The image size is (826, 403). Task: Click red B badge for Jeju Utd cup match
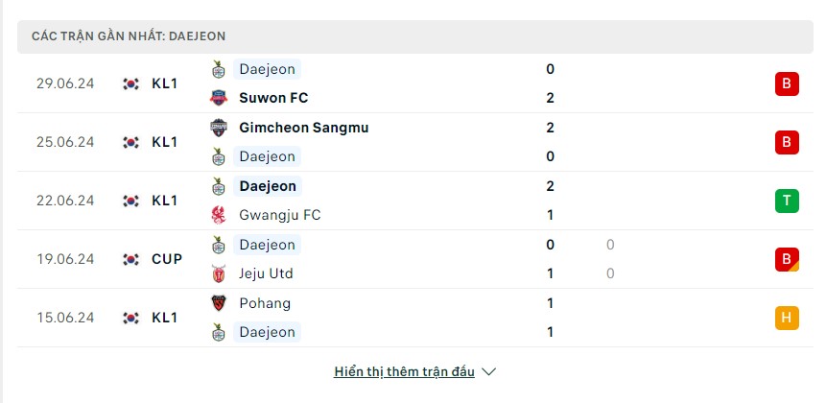(x=787, y=259)
